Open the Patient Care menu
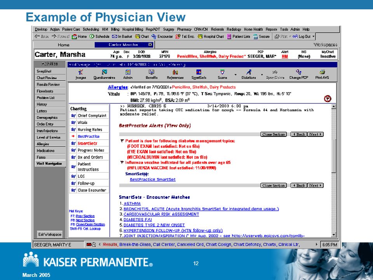 (71, 29)
